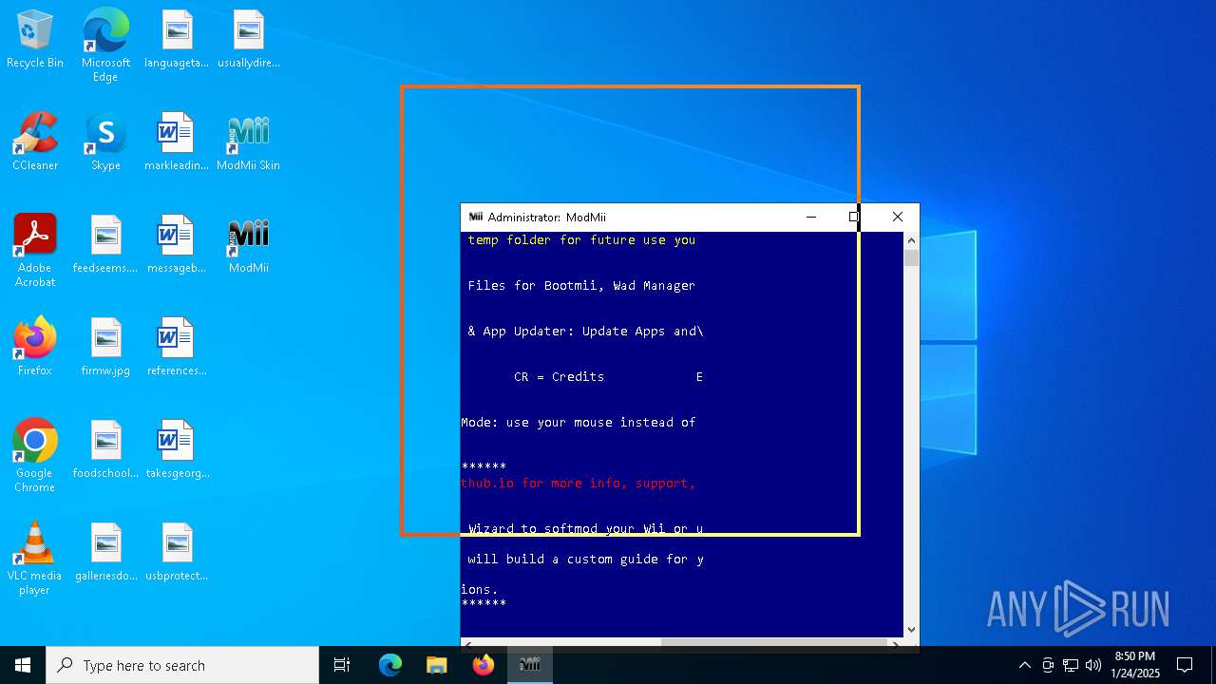Click the horizontal scrollbar thumb
Image resolution: width=1216 pixels, height=684 pixels.
click(772, 644)
